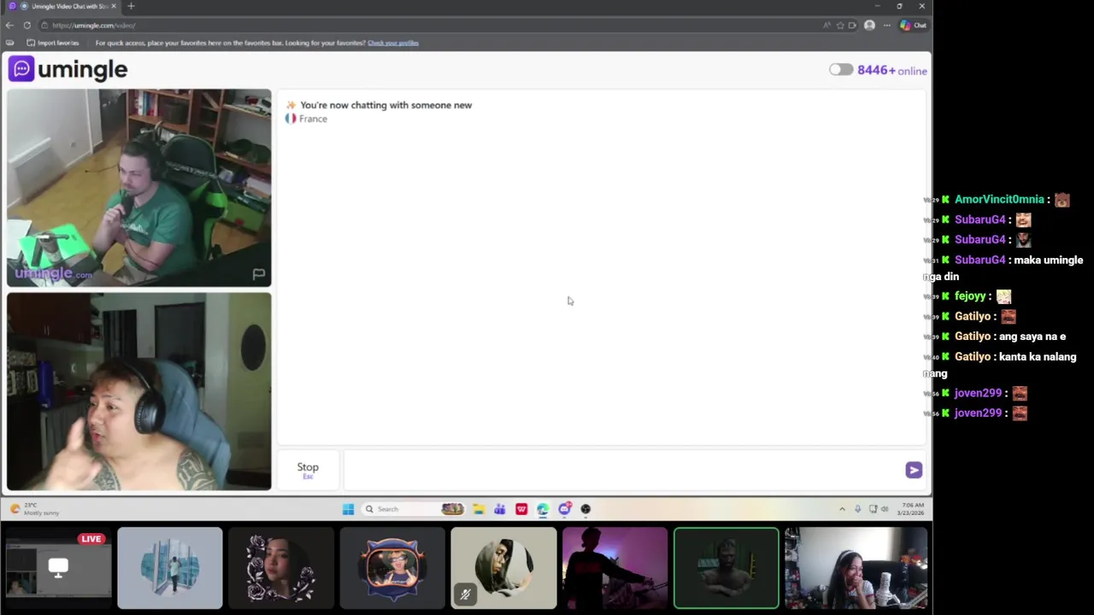The image size is (1094, 615).
Task: Close the Umingle Video Chat tab
Action: click(x=114, y=6)
